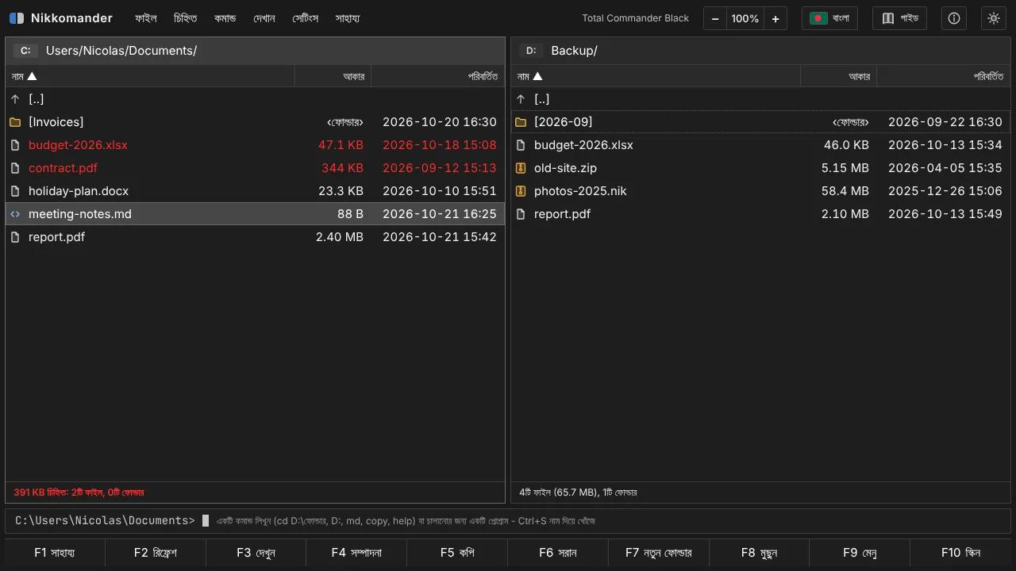Open the কমান্ড menu

coord(225,18)
